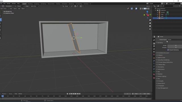Switch to the Sculpting workspace tab
182x102 pixels.
pyautogui.click(x=37, y=4)
